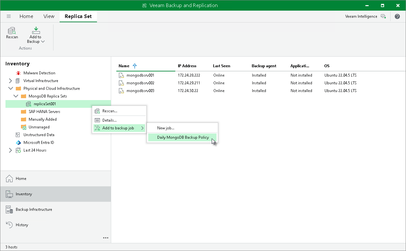
Task: Select the mongodbsrv002 host name
Action: [x=140, y=83]
